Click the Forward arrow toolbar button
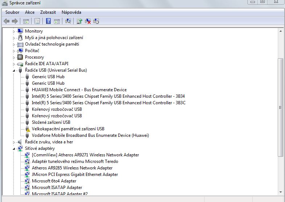The height and width of the screenshot is (202, 285). pos(15,21)
